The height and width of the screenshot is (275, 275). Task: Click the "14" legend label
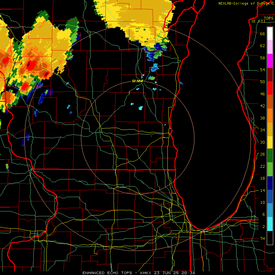tap(262, 191)
